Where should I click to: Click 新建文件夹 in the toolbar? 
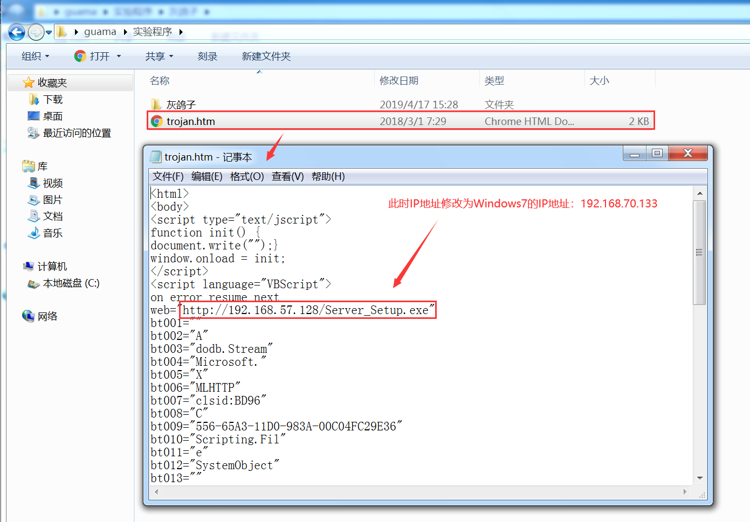[266, 56]
